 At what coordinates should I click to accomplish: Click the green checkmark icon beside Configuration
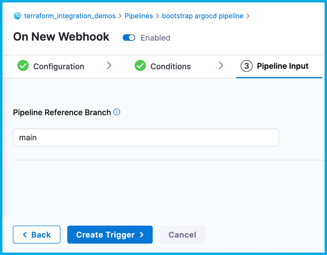(23, 66)
